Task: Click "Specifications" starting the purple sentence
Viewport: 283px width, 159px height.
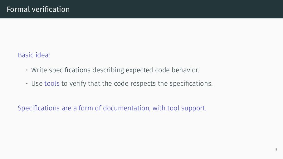Action: tap(39, 108)
